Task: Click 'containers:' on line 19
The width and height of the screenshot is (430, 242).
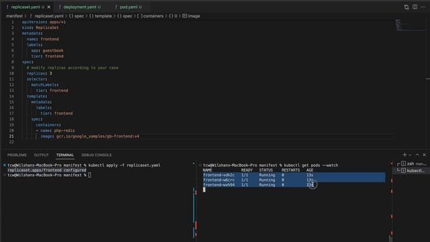Action: pyautogui.click(x=48, y=125)
